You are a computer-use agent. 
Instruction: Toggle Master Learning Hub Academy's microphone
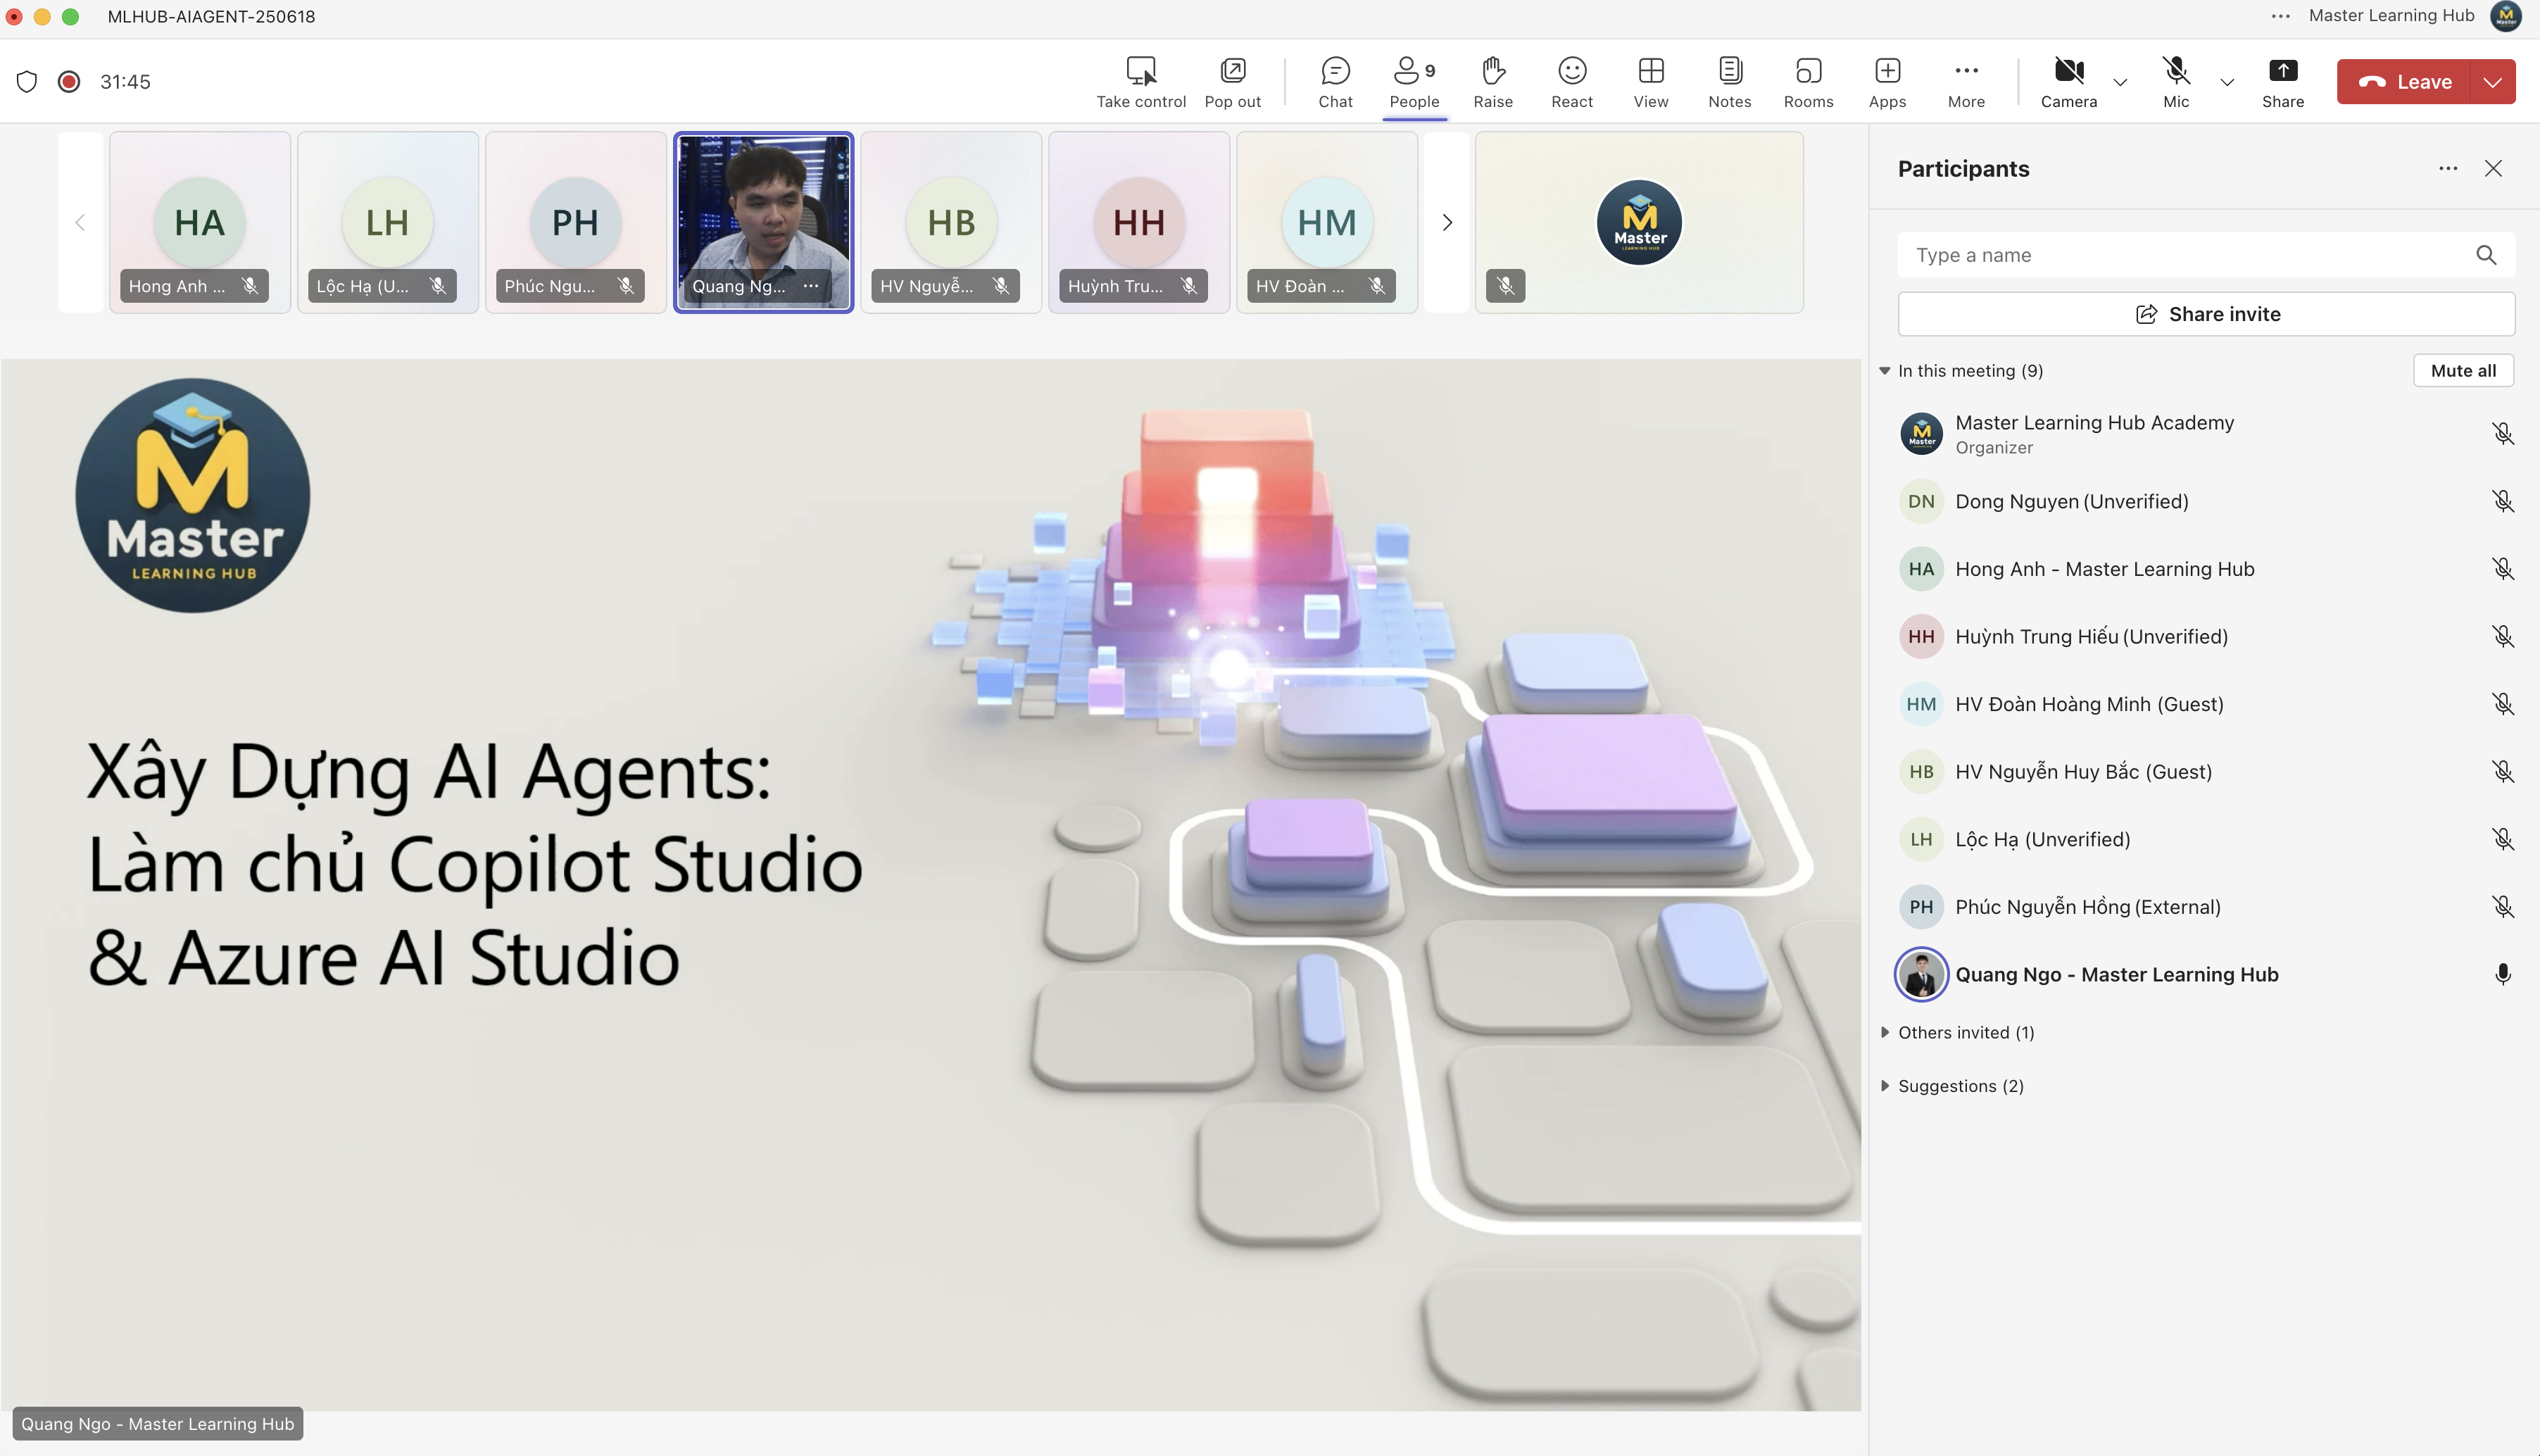pos(2502,433)
